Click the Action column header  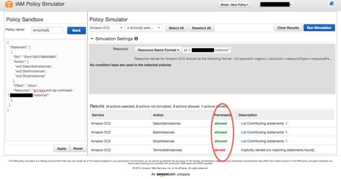(182, 115)
